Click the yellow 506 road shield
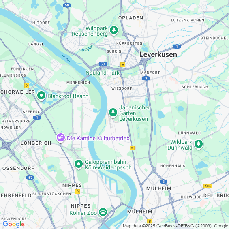The height and width of the screenshot is (229, 229). (x=208, y=186)
